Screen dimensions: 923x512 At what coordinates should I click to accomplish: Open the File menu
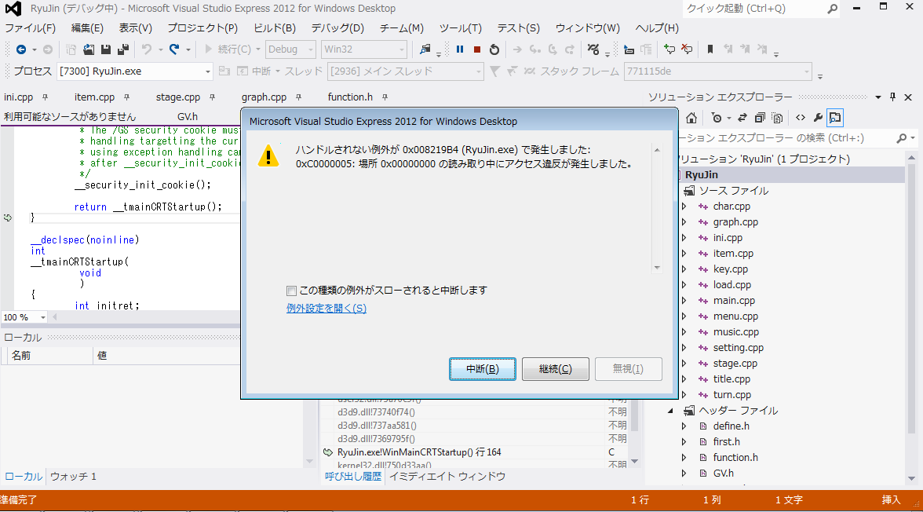30,28
